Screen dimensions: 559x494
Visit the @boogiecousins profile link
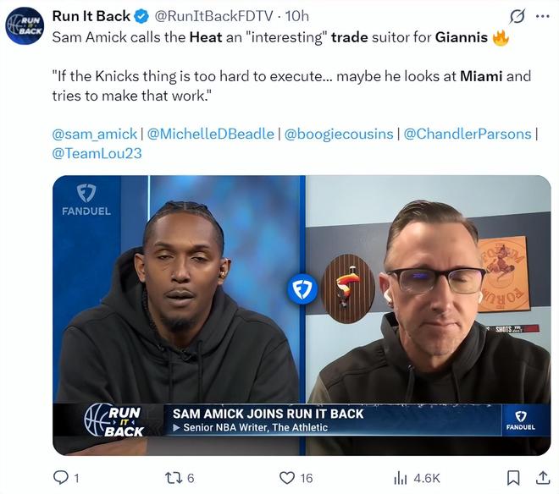click(x=339, y=134)
